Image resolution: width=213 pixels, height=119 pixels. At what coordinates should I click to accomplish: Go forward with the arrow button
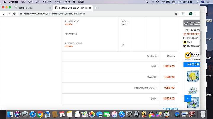coord(9,14)
